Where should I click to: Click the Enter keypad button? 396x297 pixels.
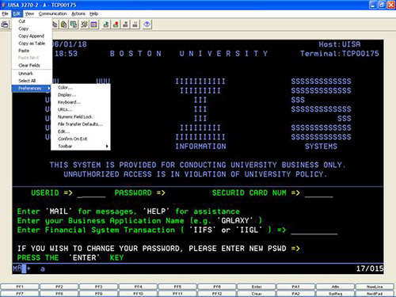[257, 287]
